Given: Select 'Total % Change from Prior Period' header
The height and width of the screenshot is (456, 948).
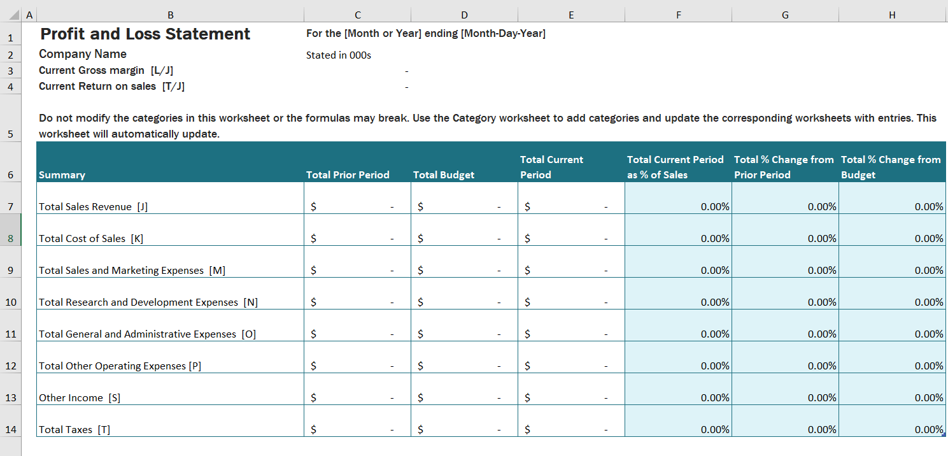Looking at the screenshot, I should click(786, 162).
